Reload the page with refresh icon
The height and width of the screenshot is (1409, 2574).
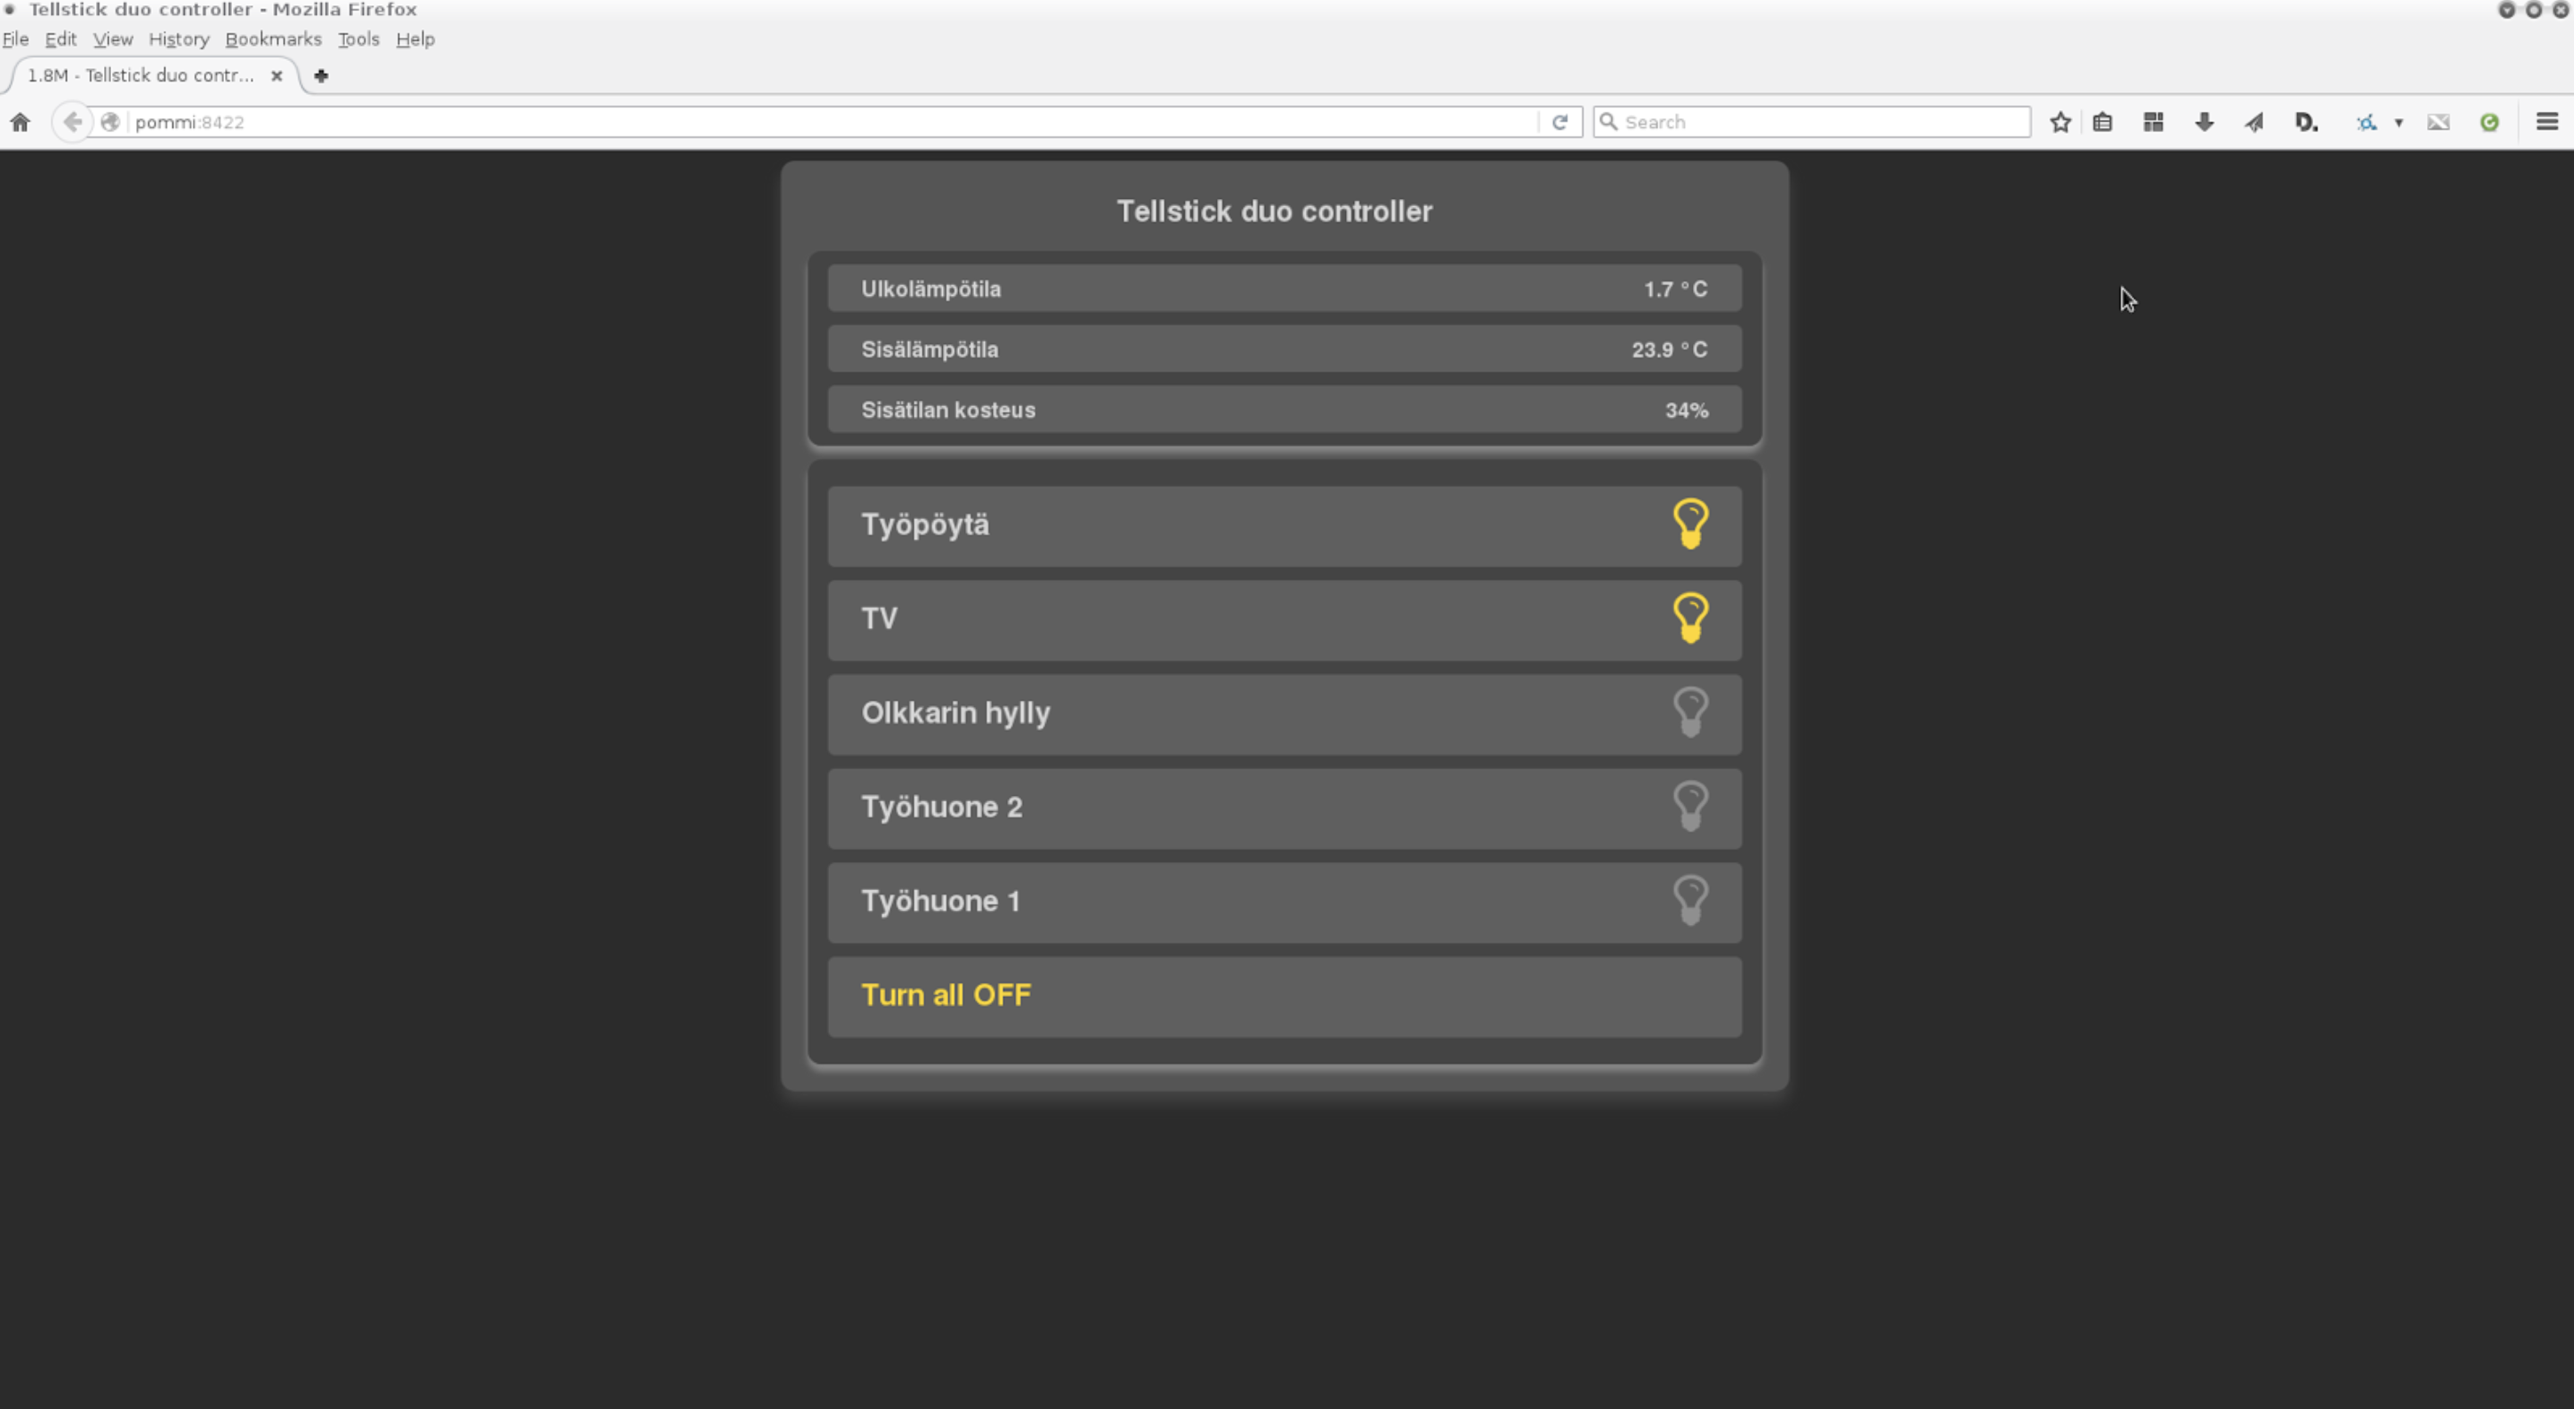pyautogui.click(x=1559, y=122)
